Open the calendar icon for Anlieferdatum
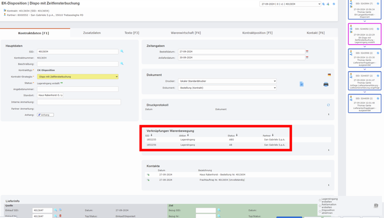Screen dimensions: 384x218 pos(307,57)
